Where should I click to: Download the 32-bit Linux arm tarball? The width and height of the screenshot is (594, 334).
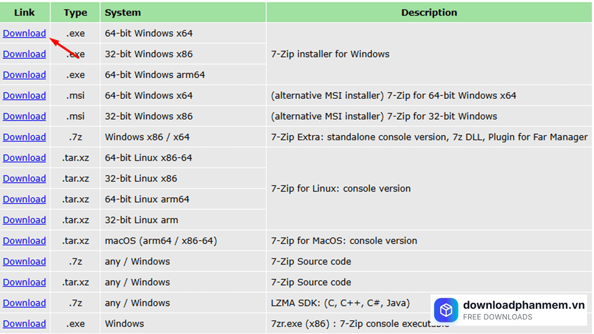point(24,220)
